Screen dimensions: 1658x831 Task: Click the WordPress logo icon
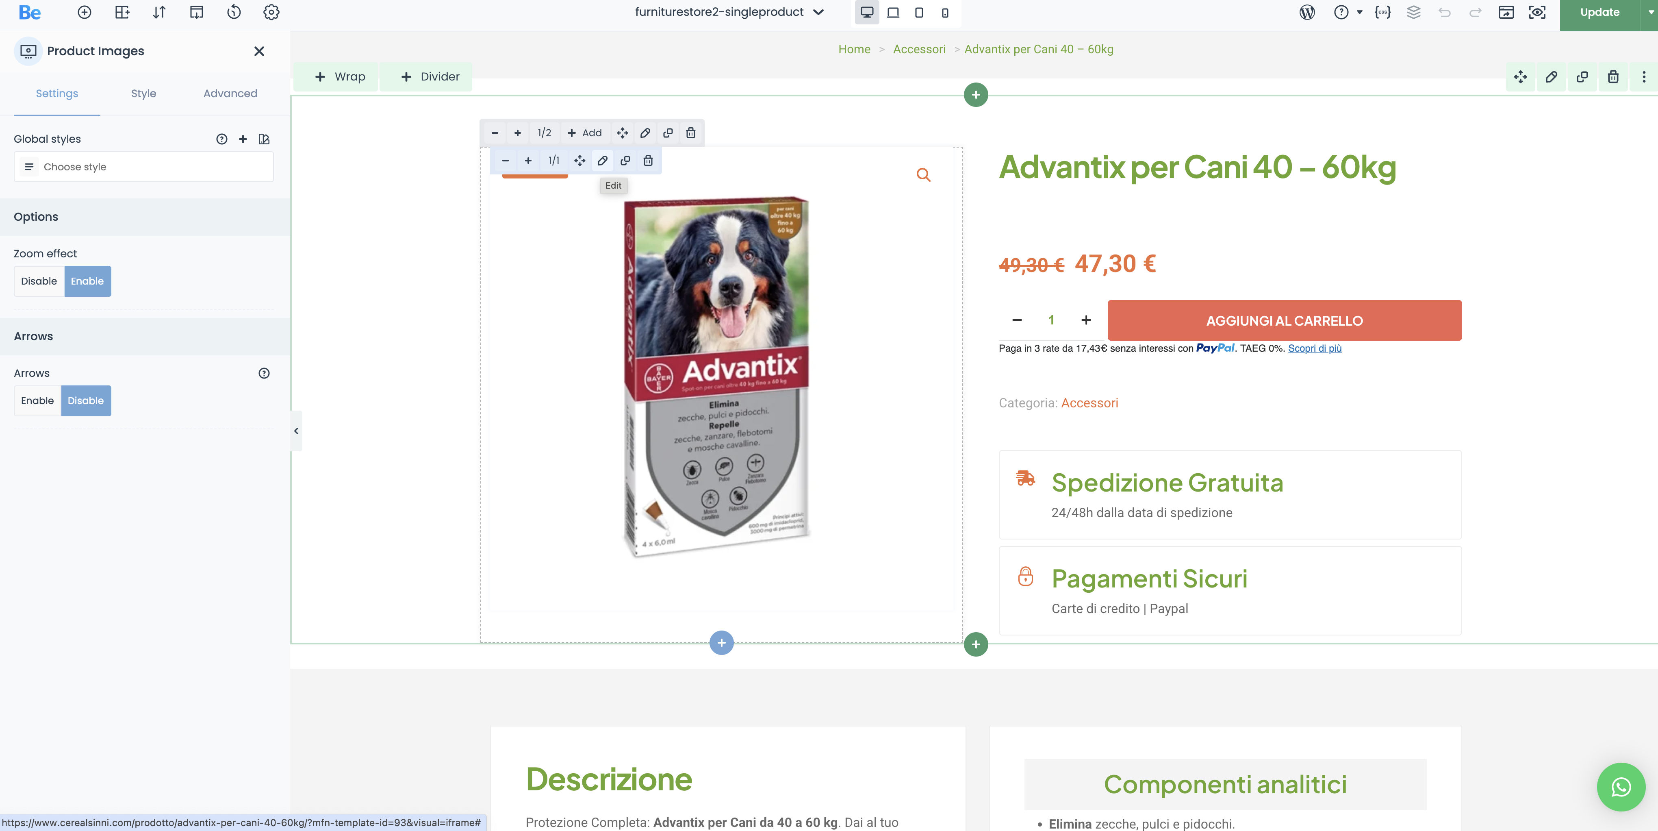[x=1306, y=12]
